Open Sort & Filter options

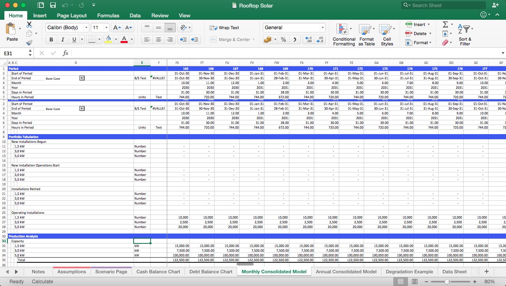[465, 34]
